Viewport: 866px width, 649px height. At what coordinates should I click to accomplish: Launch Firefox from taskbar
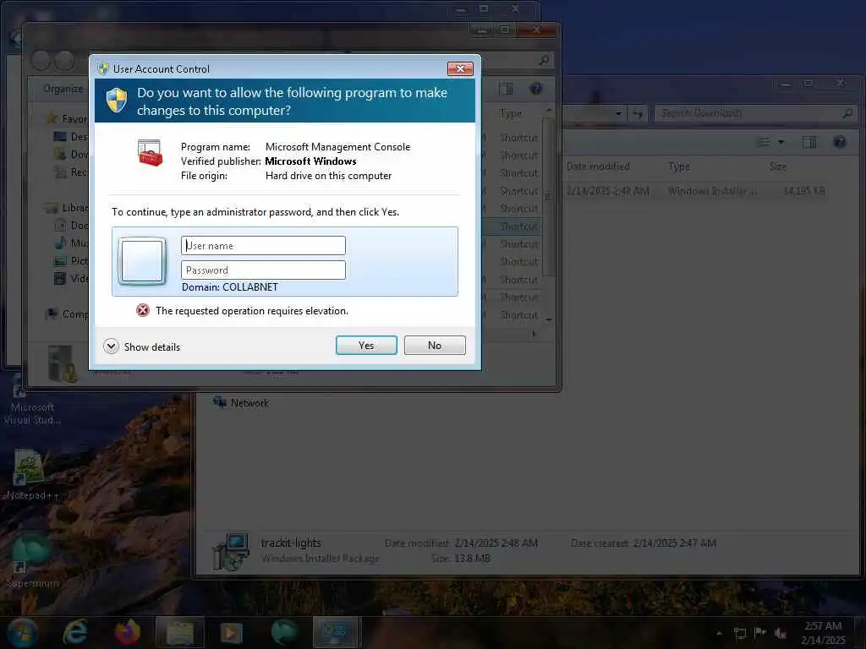point(127,632)
